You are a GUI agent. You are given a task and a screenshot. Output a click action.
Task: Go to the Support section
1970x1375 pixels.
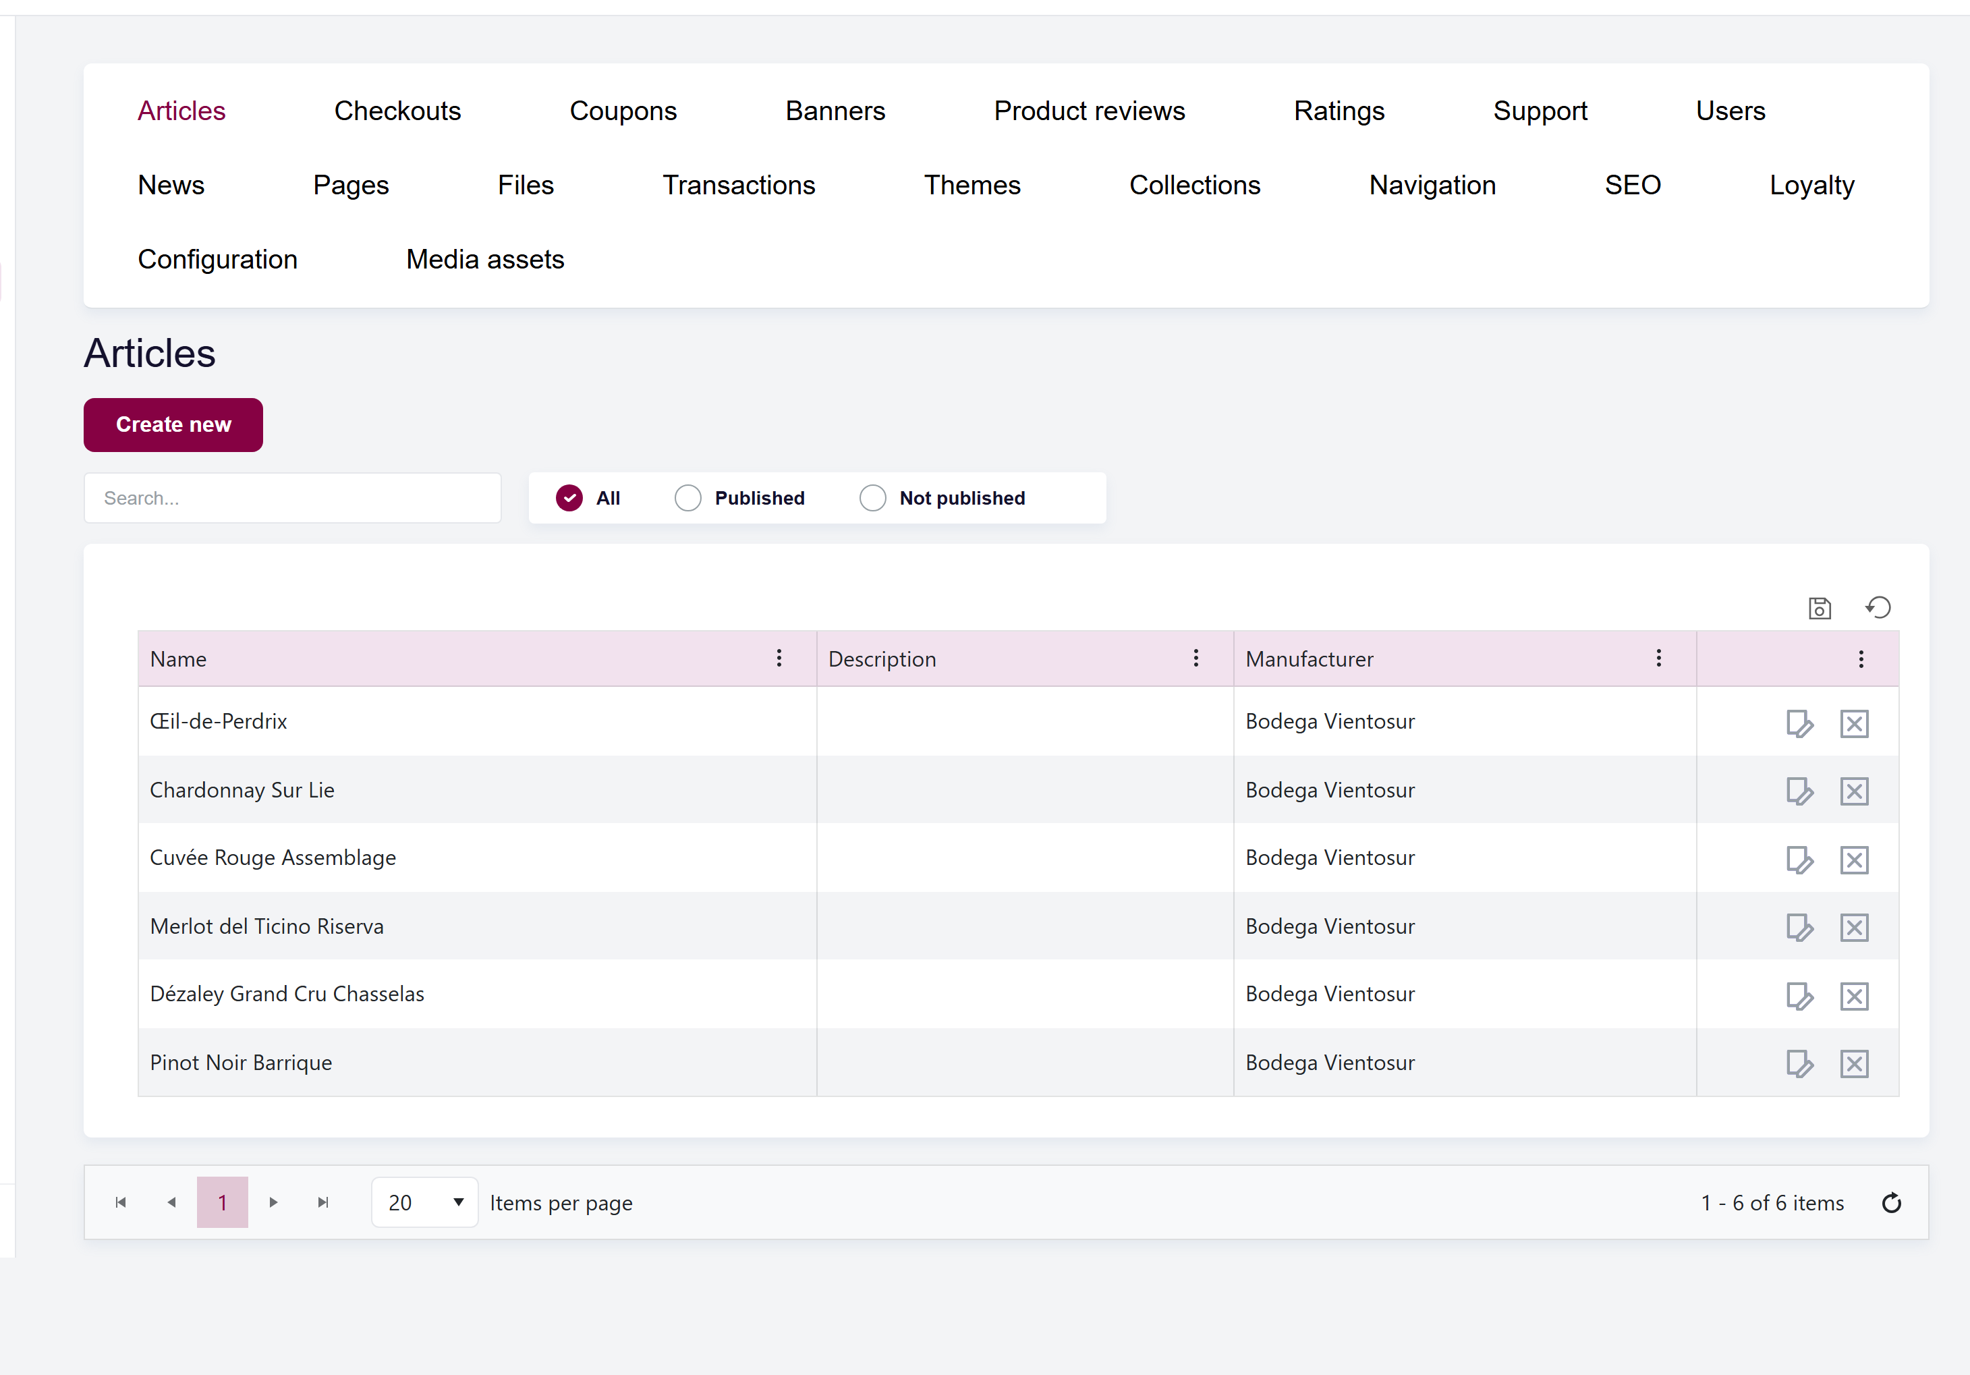pos(1540,111)
